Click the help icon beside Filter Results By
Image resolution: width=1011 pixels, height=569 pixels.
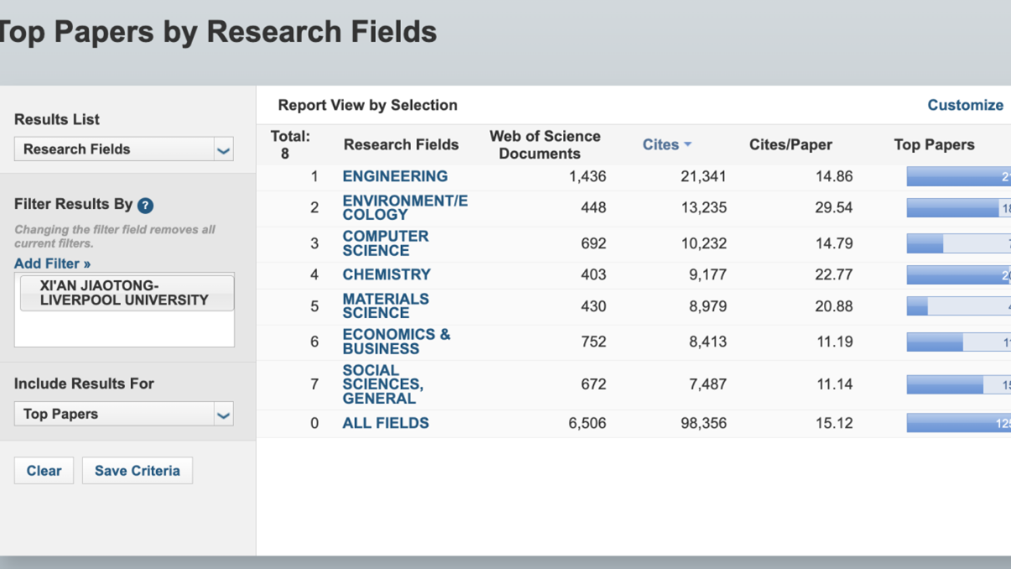tap(145, 206)
